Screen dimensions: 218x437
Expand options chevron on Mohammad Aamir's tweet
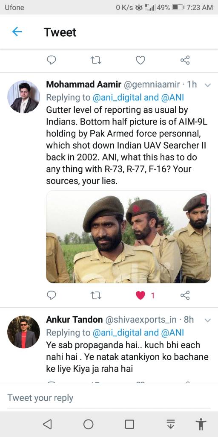coord(208,85)
